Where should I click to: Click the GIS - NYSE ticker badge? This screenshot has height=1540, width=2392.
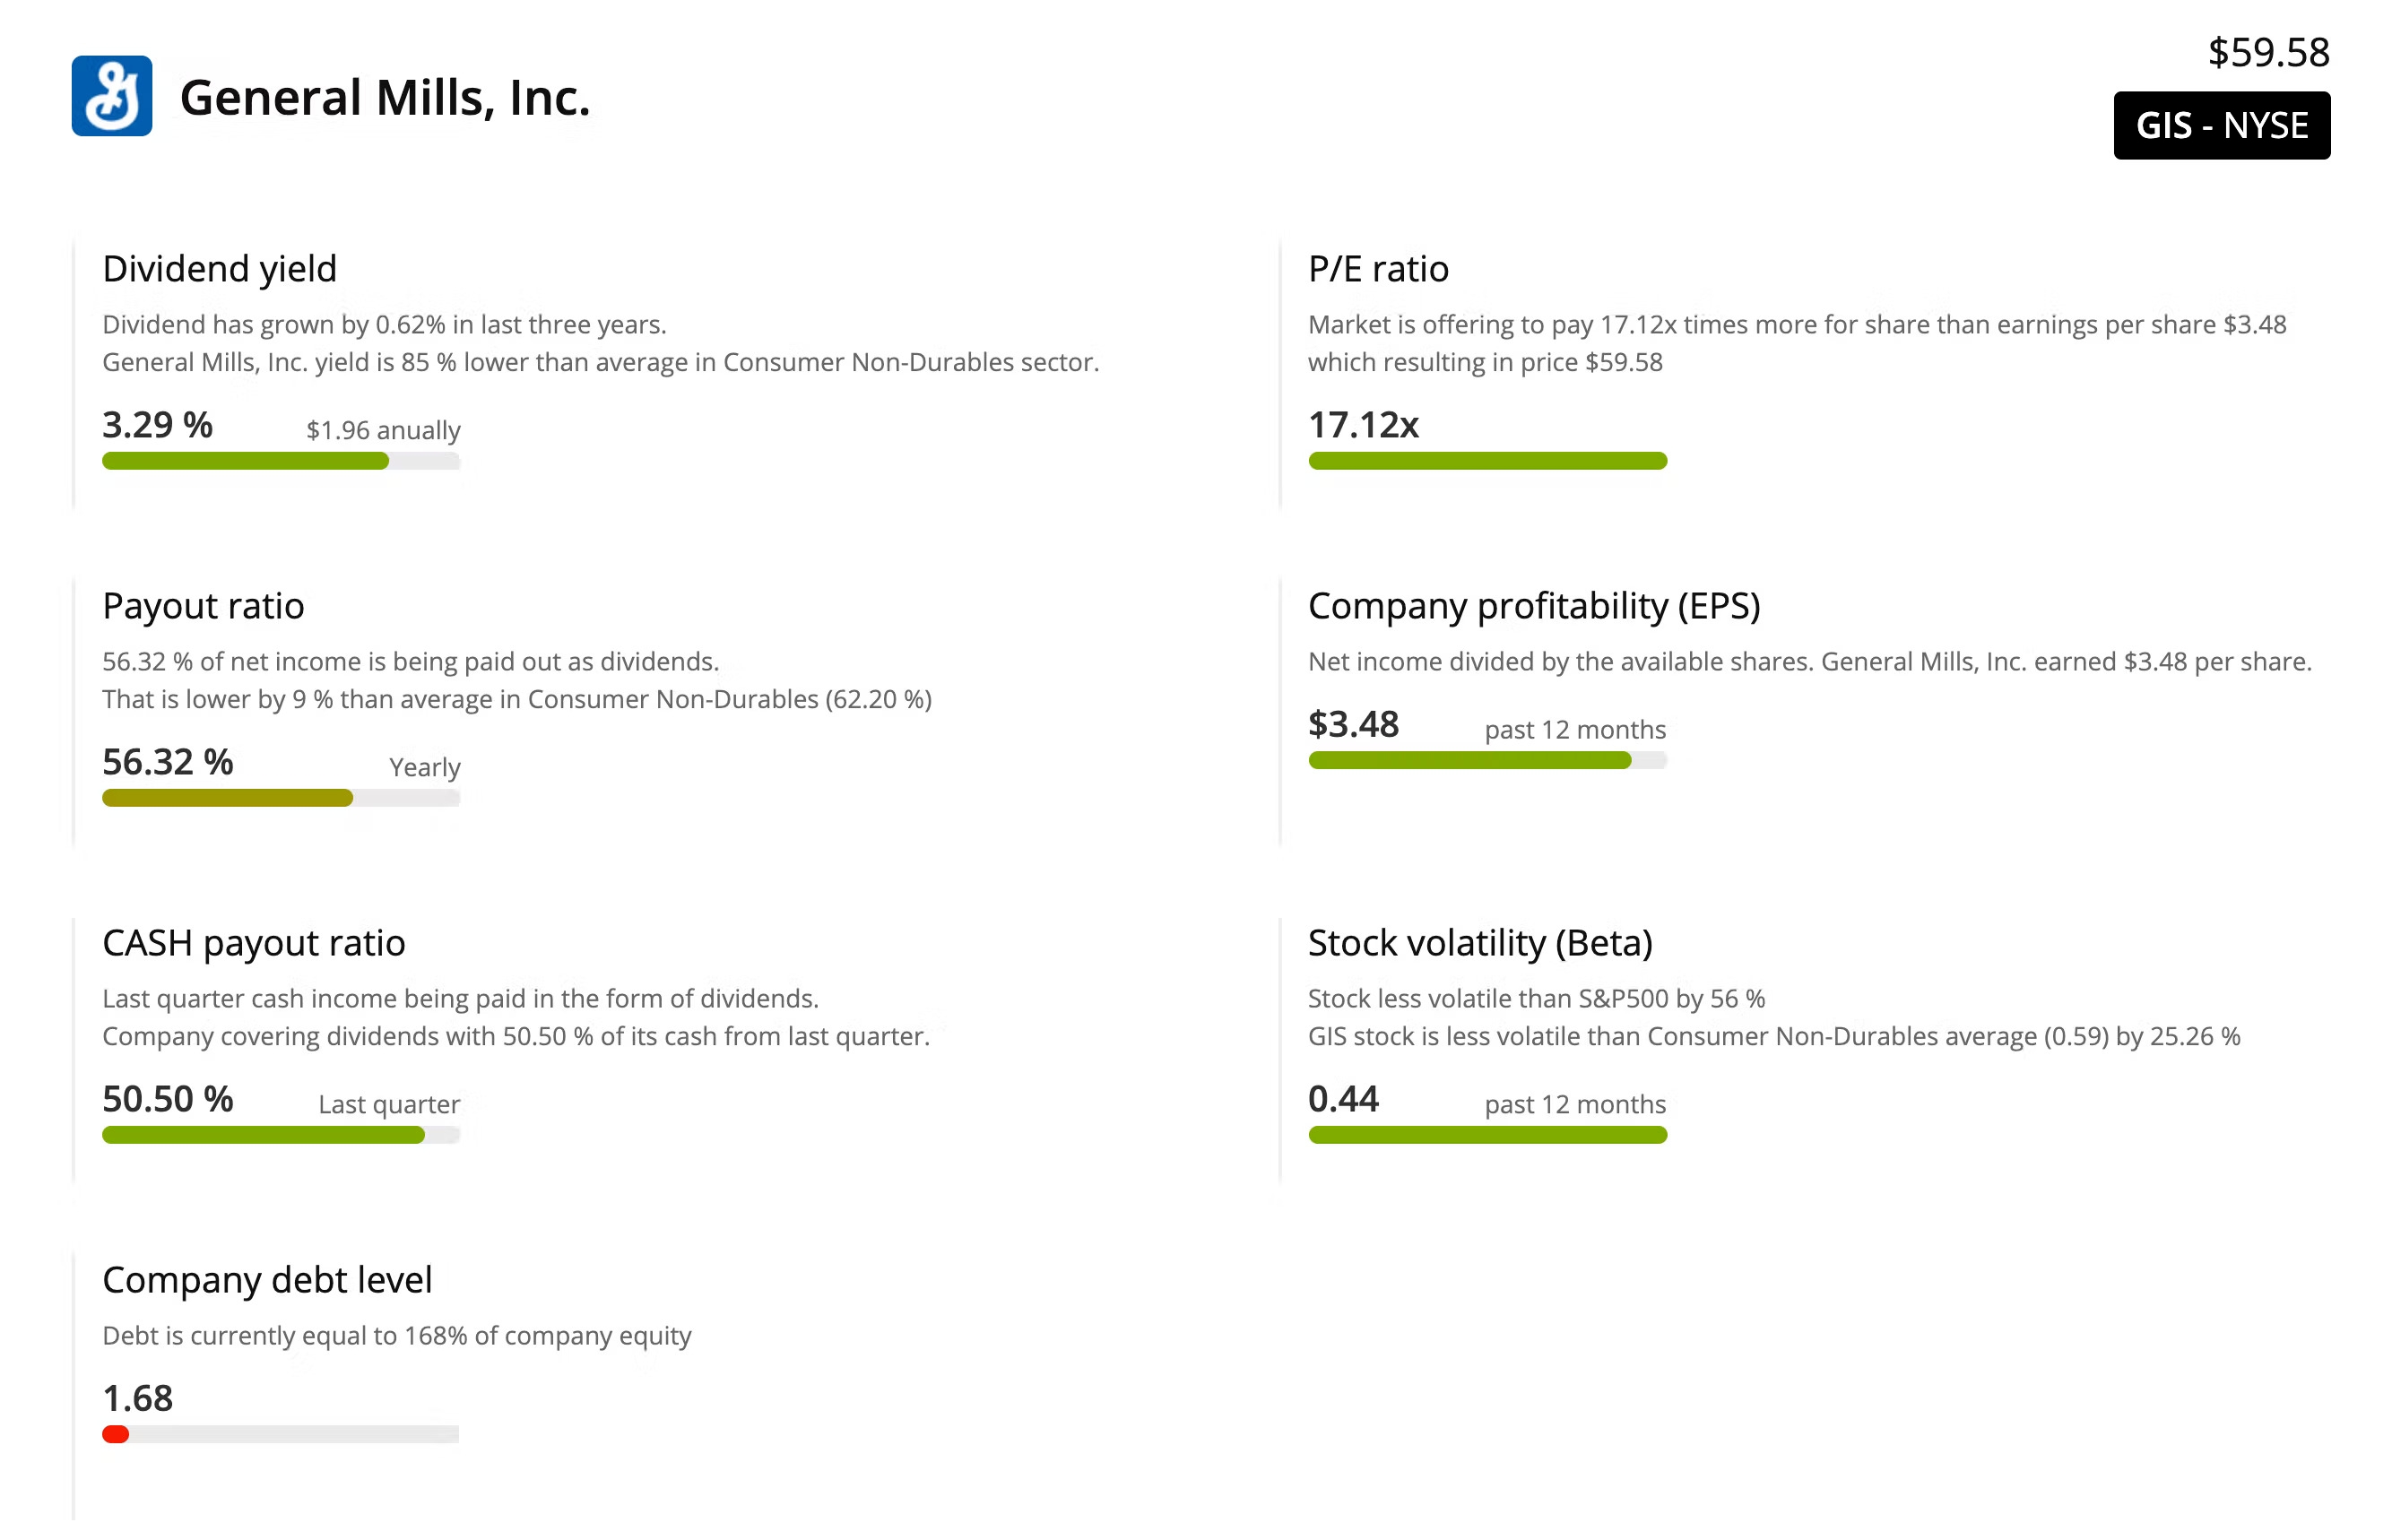(2221, 126)
